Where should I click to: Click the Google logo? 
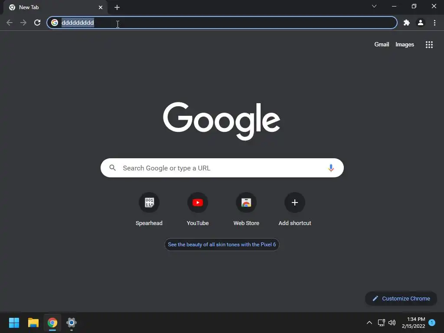222,121
